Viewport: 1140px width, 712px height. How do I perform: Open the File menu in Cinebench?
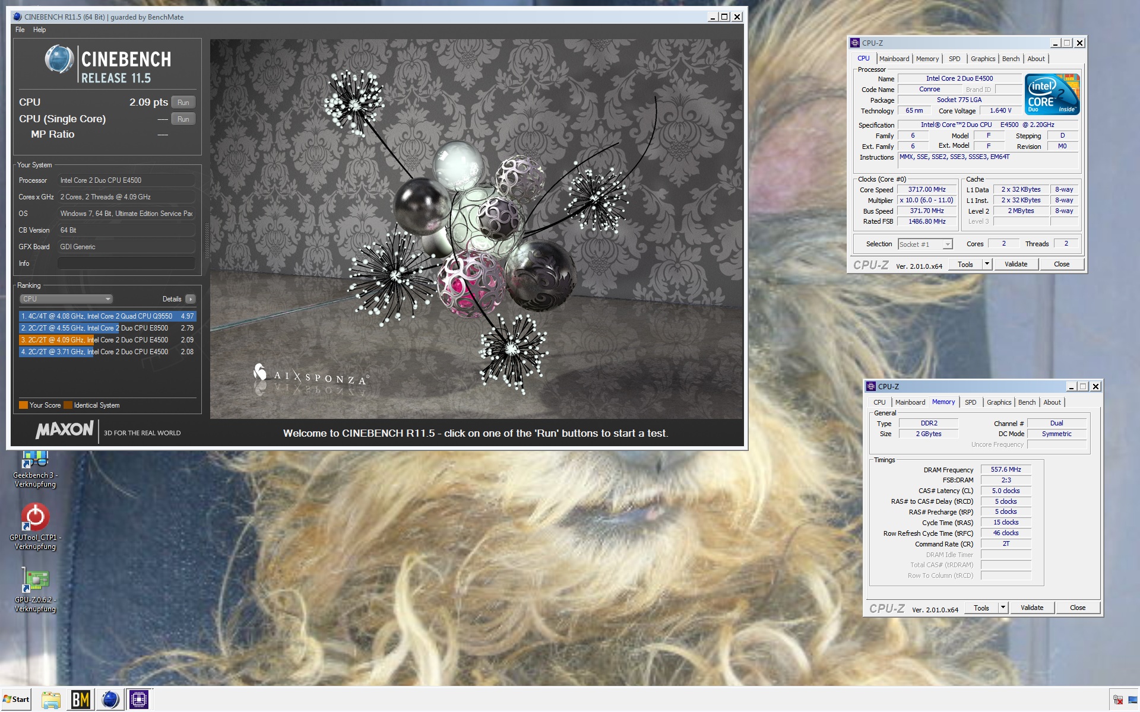pos(20,30)
